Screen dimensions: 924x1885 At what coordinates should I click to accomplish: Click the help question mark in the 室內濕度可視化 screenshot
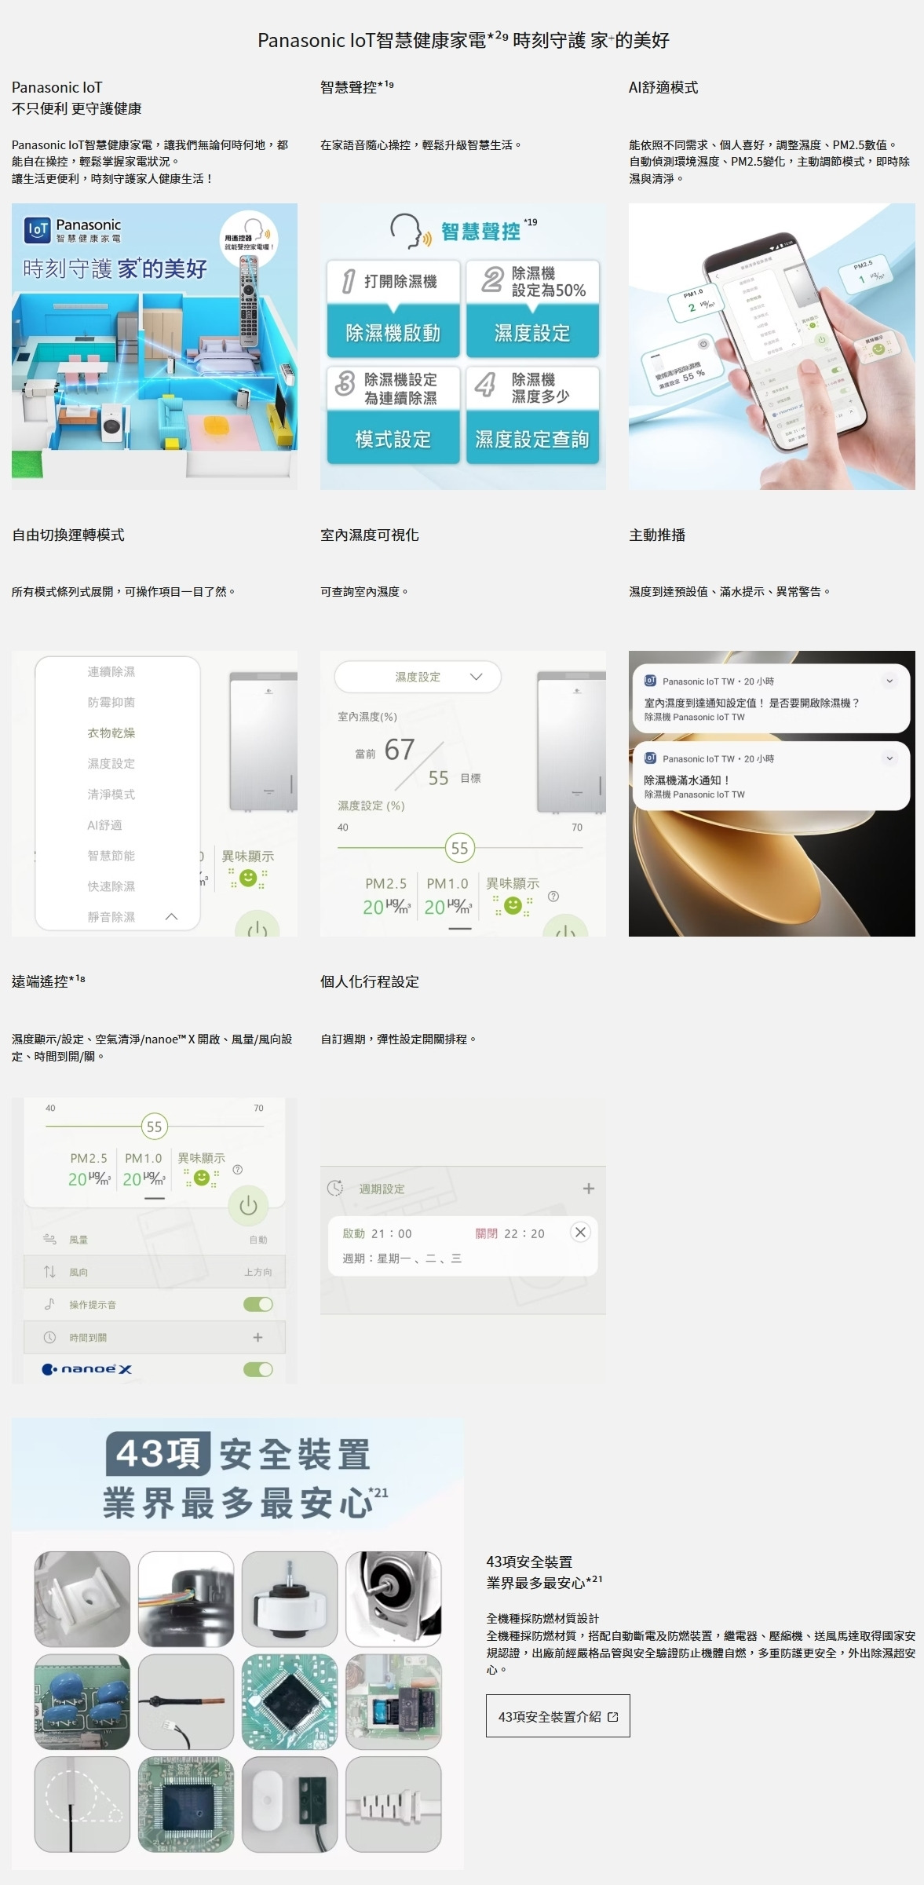point(553,897)
